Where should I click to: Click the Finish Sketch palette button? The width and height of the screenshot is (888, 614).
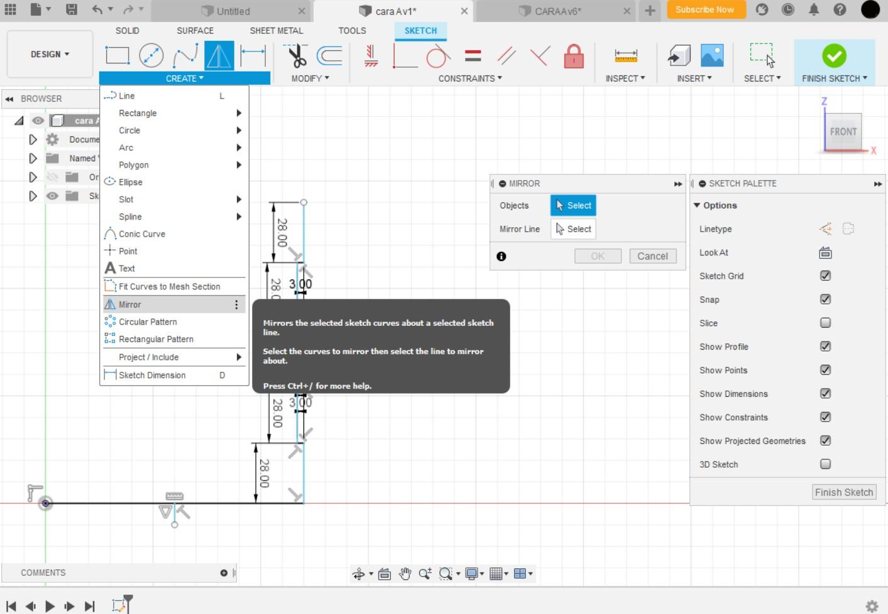pyautogui.click(x=844, y=492)
